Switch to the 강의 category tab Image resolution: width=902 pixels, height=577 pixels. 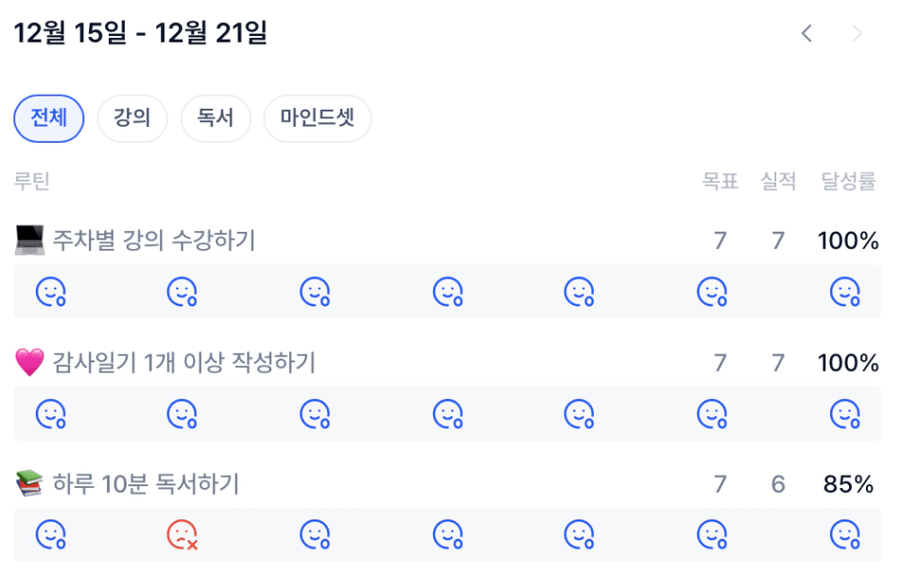point(132,119)
